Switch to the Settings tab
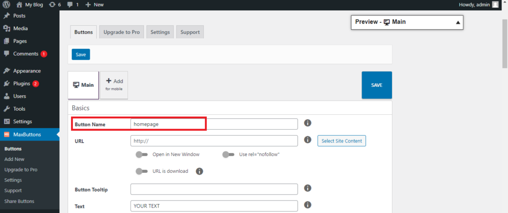The image size is (508, 213). [x=160, y=32]
